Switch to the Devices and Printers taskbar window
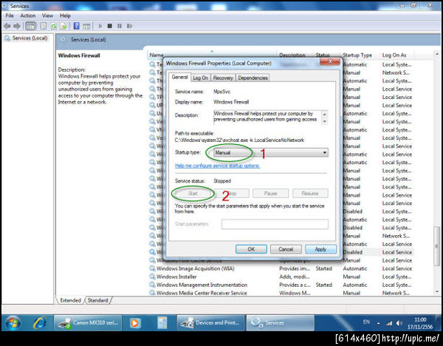 click(x=210, y=323)
